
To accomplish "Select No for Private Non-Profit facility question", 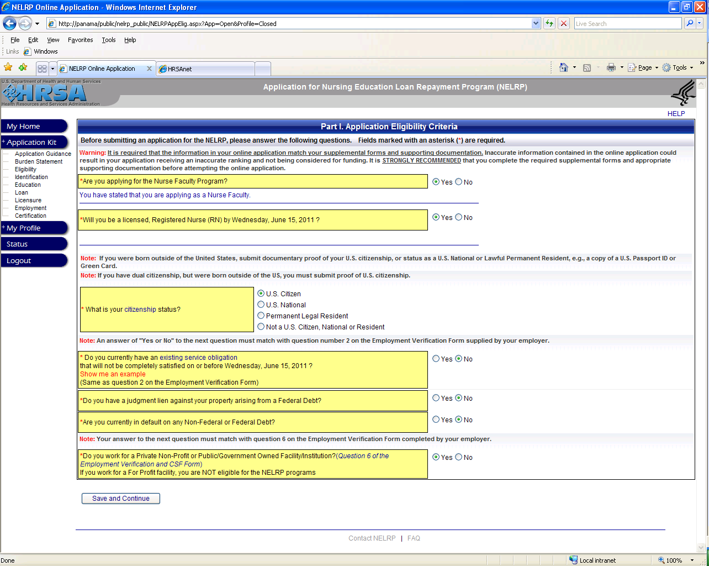I will coord(458,457).
